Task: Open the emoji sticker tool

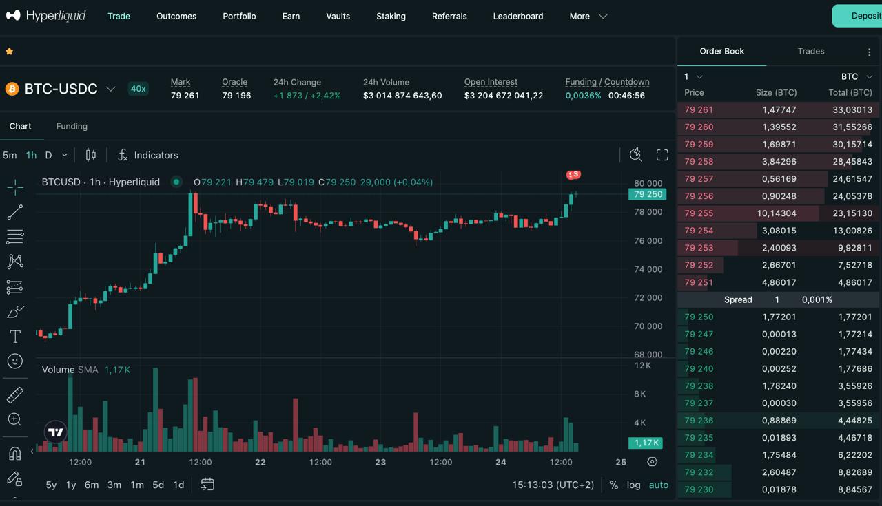Action: (15, 361)
